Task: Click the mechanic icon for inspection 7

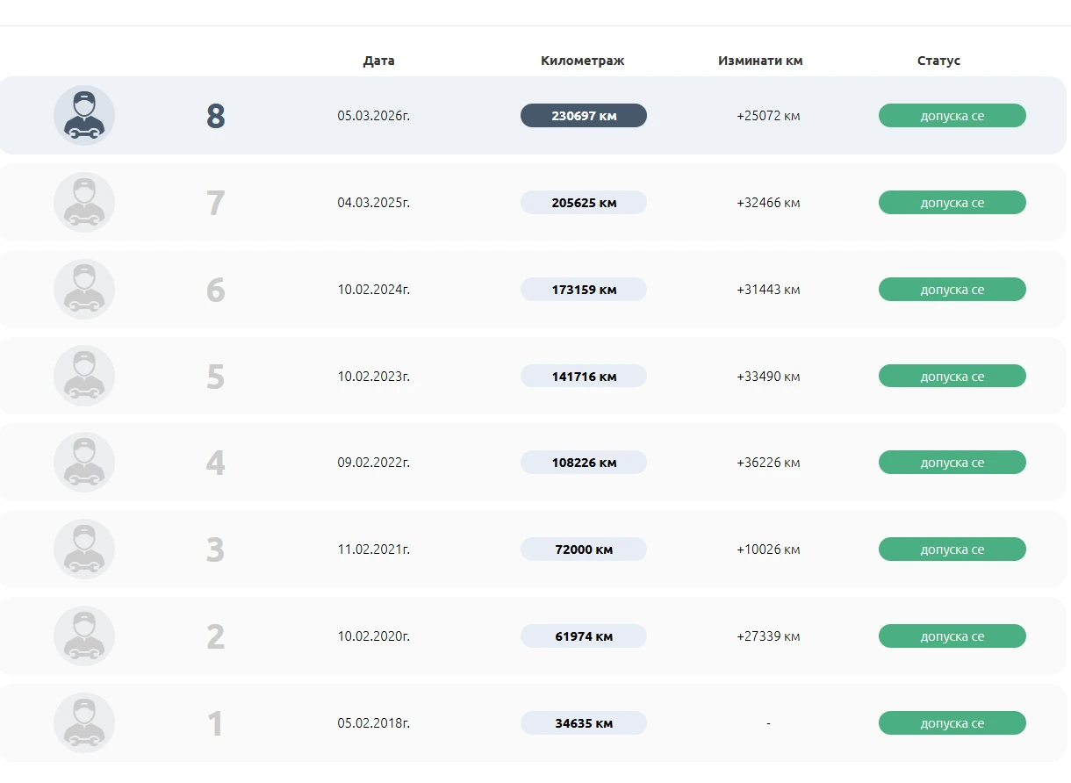Action: 84,203
